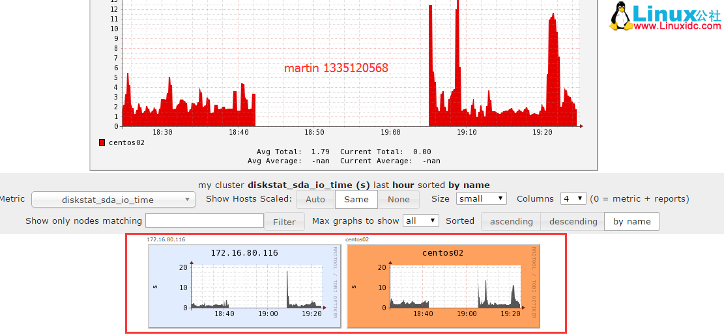Choose the by name sort option

(x=631, y=222)
